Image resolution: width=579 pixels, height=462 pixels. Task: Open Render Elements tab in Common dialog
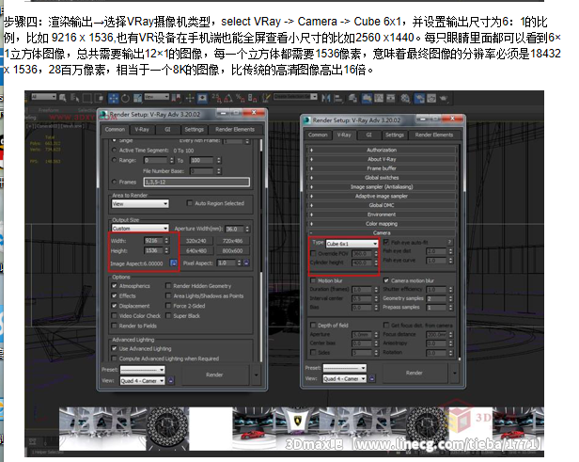[235, 129]
